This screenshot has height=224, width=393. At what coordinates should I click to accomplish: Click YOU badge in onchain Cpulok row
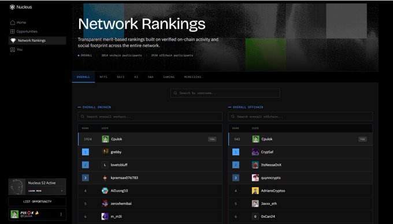212,139
